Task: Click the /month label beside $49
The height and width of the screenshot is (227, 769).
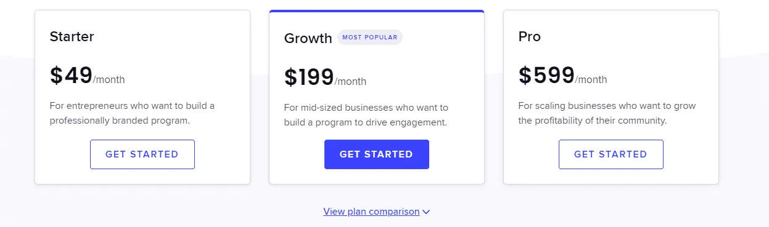Action: coord(109,79)
